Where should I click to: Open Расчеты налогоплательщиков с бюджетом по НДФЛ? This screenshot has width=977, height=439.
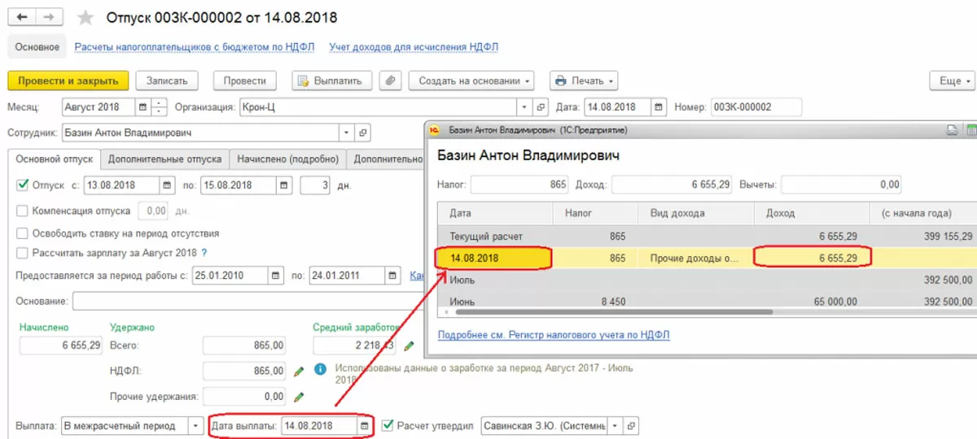[195, 47]
